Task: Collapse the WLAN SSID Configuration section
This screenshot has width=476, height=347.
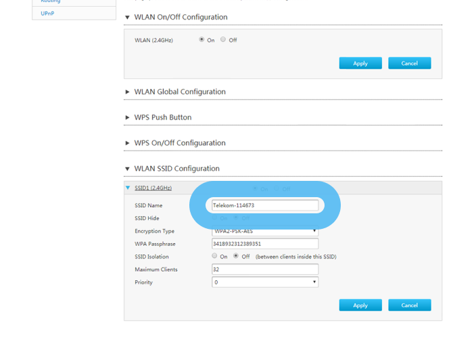Action: (128, 169)
